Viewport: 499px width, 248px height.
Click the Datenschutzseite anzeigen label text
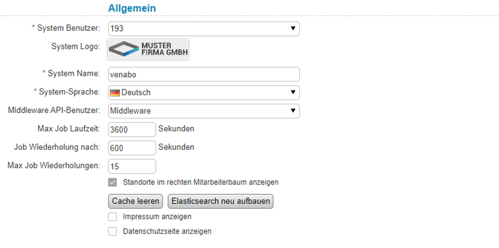(x=167, y=231)
